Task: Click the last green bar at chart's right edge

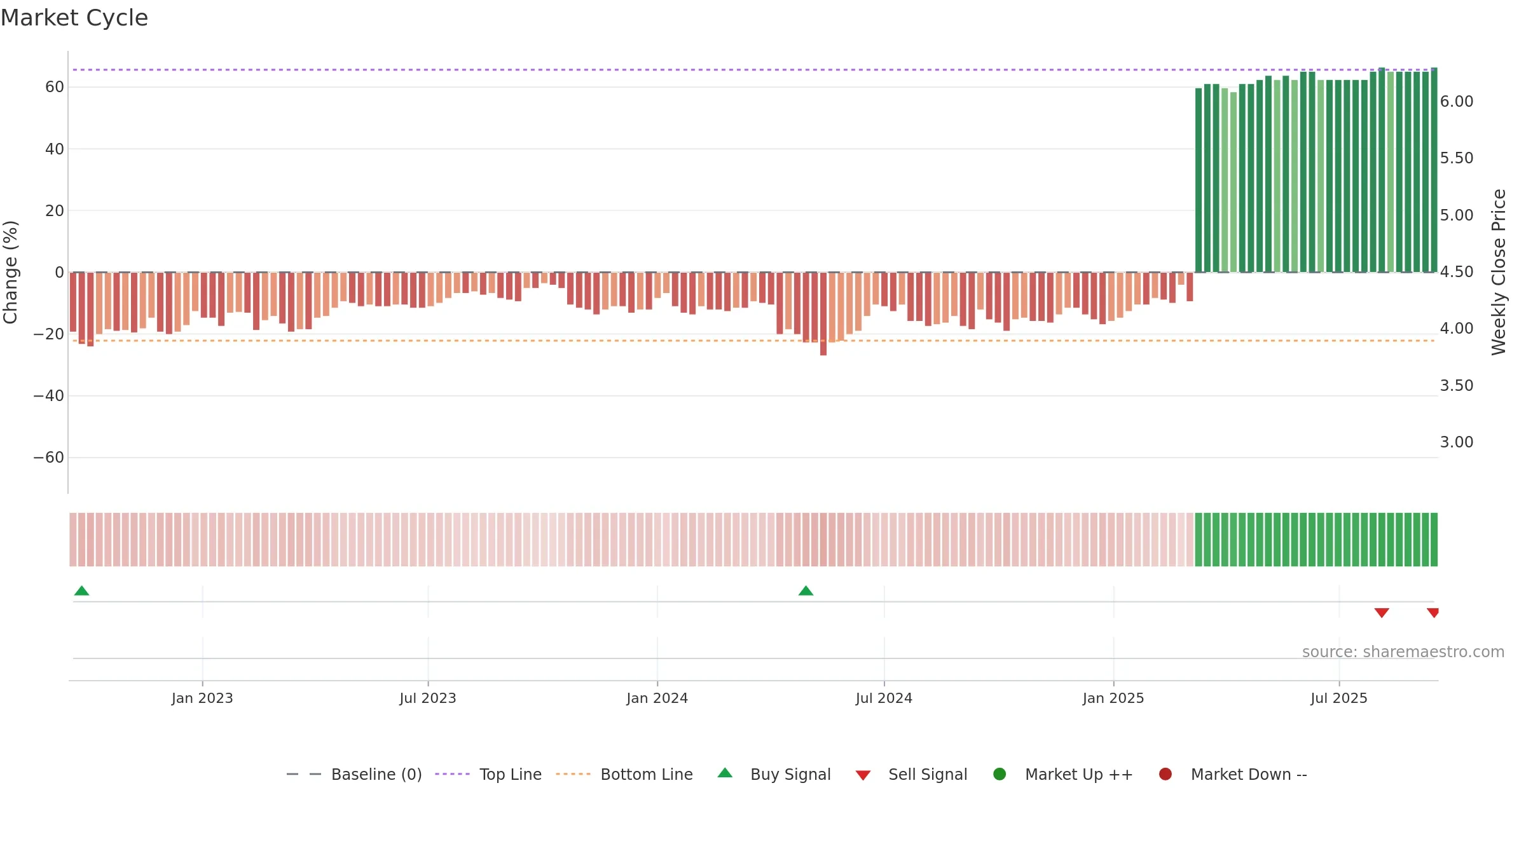Action: click(x=1434, y=170)
